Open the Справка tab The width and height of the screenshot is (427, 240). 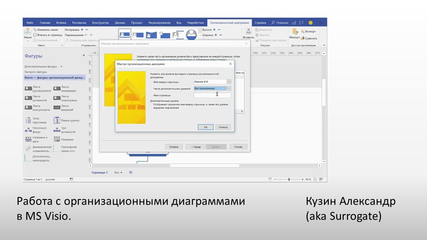pos(261,23)
